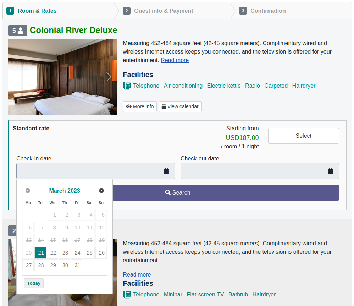Click the guest capacity person icon badge
This screenshot has width=354, height=306.
tap(18, 31)
